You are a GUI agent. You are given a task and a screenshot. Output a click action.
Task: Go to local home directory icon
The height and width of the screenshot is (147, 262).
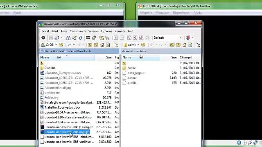coord(102,45)
